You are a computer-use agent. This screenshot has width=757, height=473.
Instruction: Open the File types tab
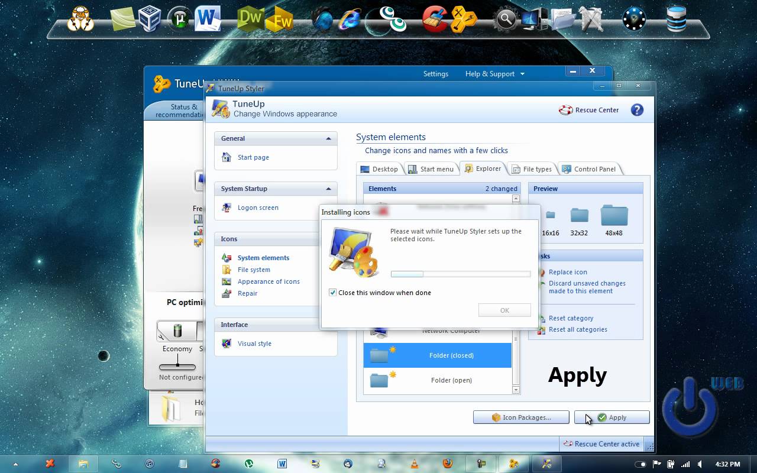coord(532,169)
